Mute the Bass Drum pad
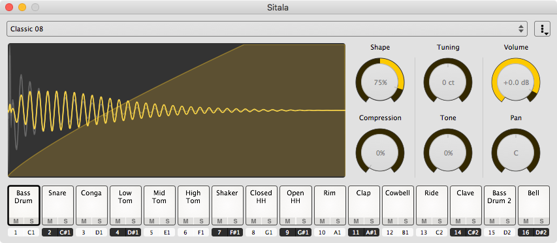 (16, 221)
